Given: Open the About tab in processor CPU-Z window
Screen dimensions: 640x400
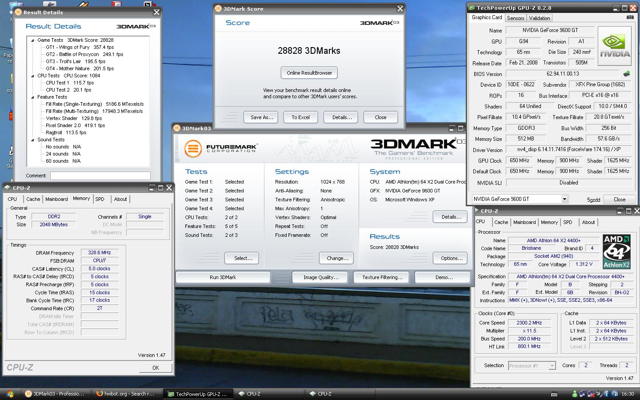Looking at the screenshot, I should pos(588,222).
